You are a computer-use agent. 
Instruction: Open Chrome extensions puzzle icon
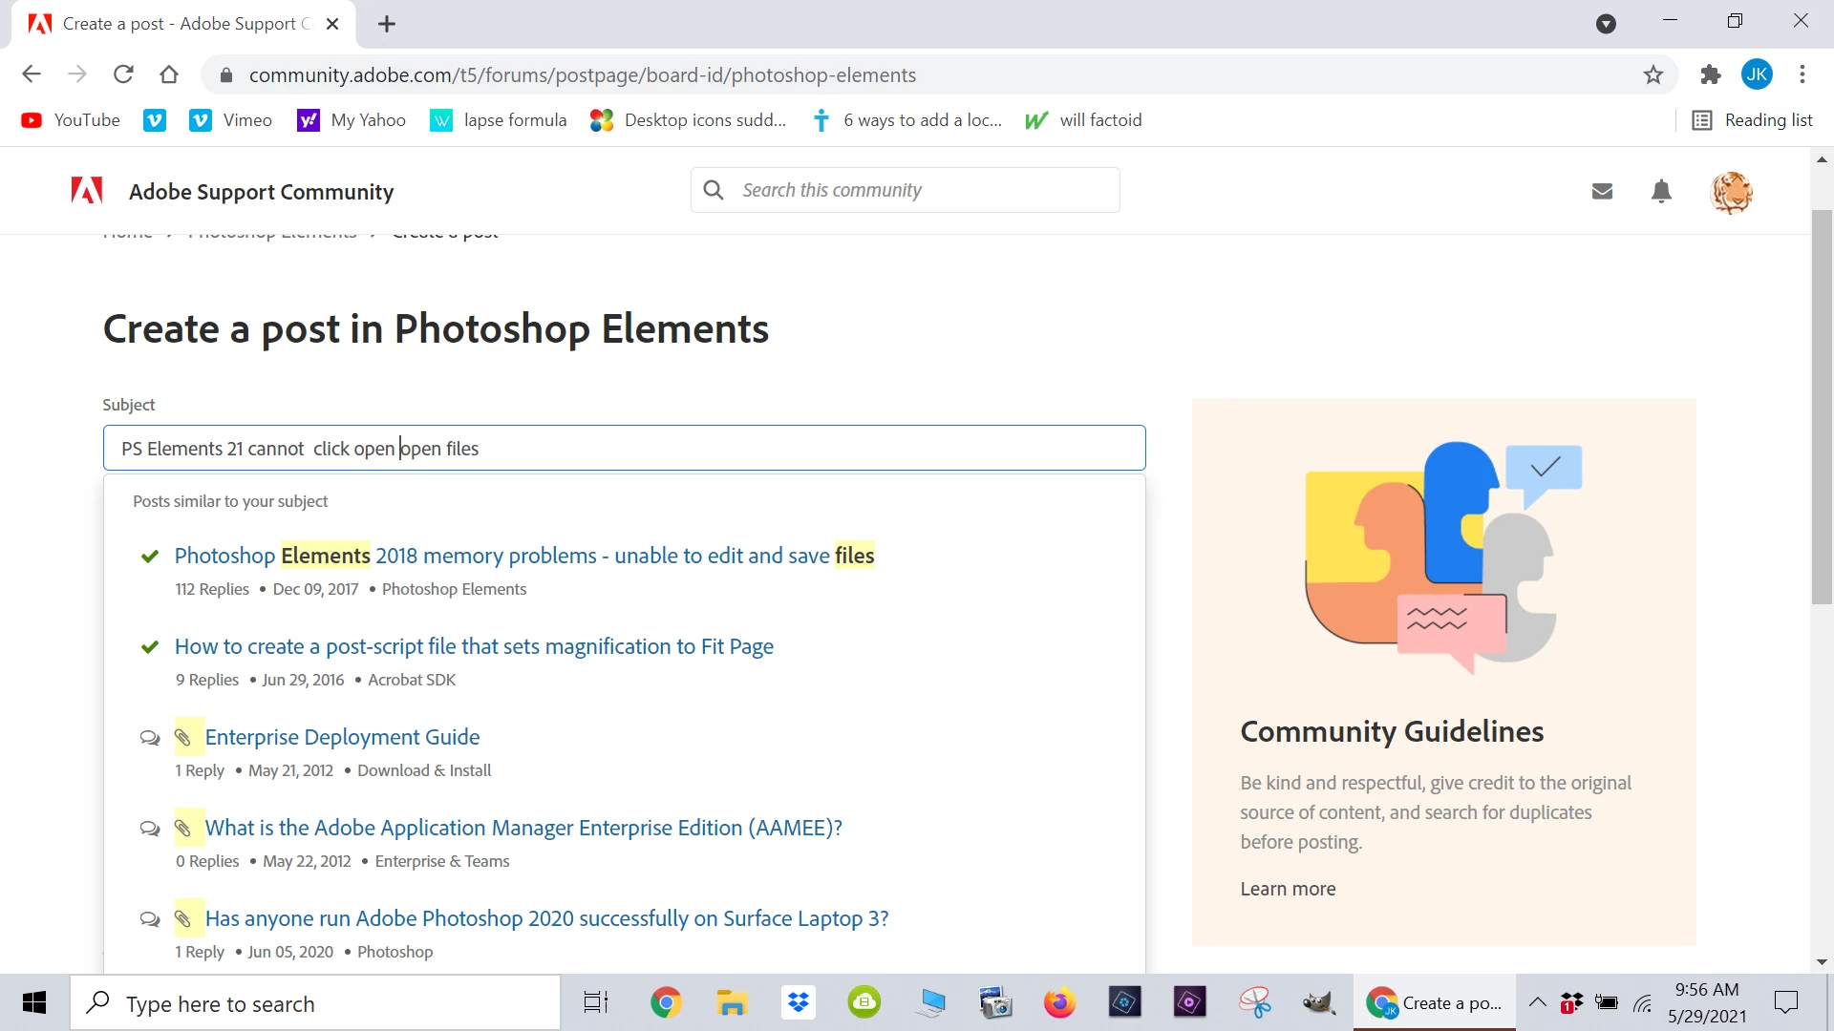click(1710, 74)
